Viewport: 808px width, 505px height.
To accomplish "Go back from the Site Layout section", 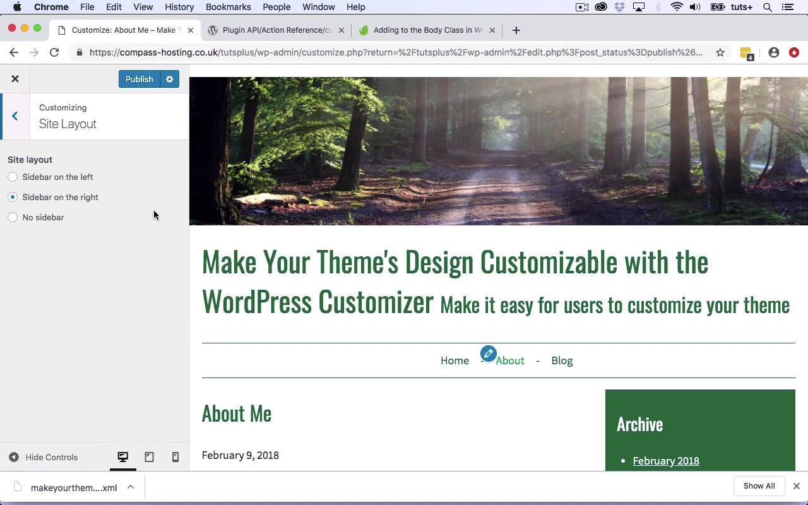I will click(15, 116).
